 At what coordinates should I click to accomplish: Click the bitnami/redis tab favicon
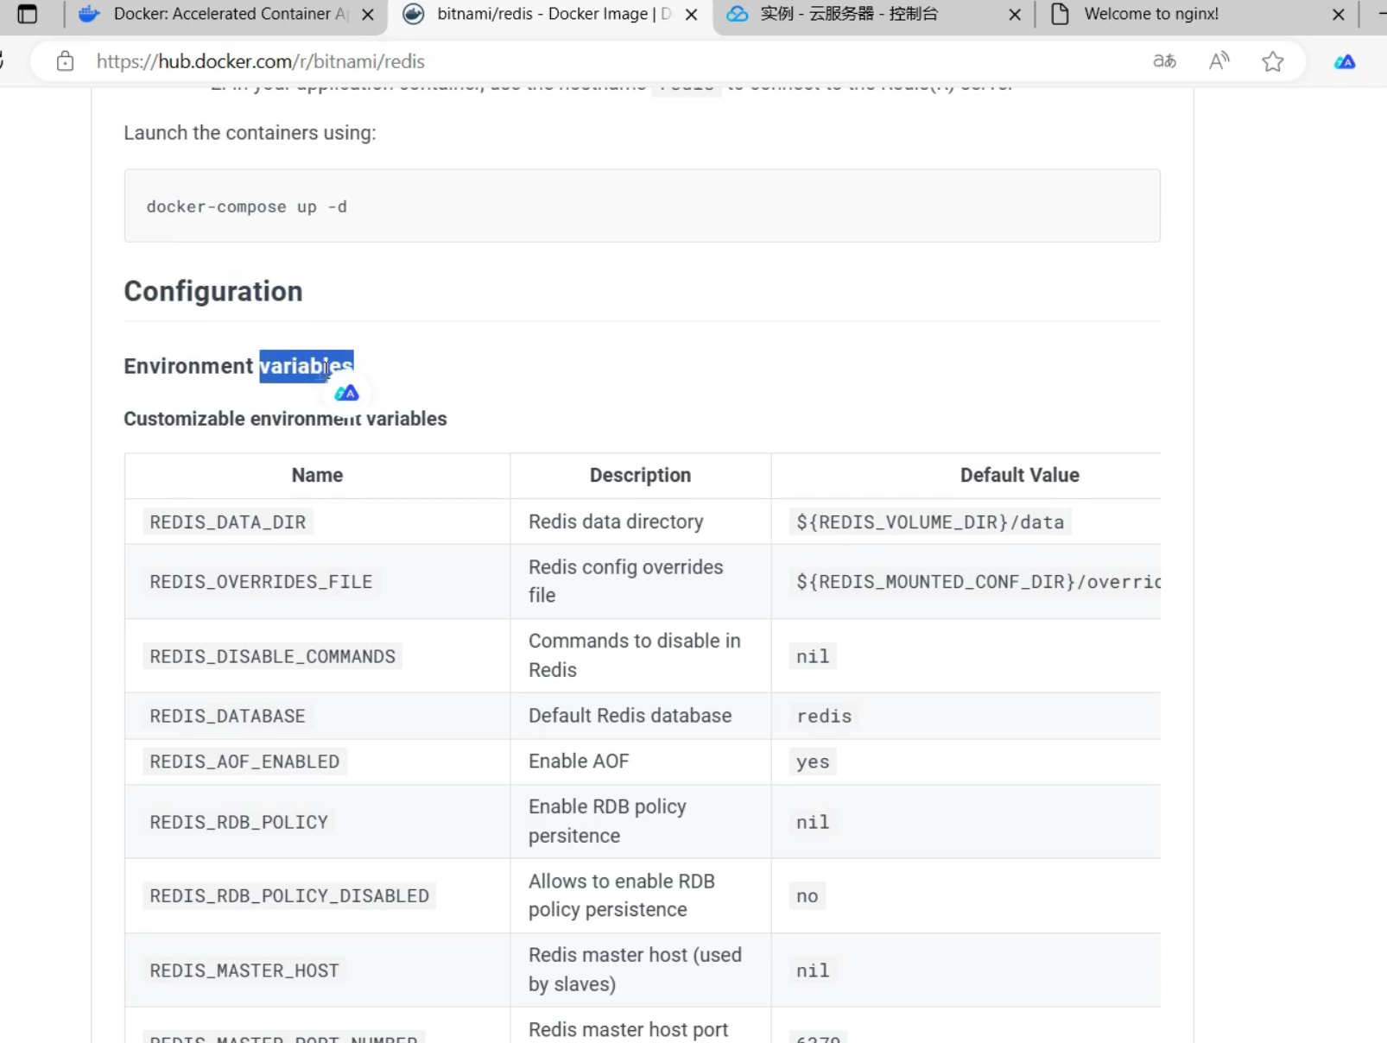click(414, 14)
